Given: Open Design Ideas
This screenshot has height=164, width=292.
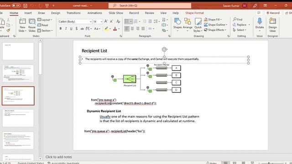Looking at the screenshot, I should tap(273, 25).
